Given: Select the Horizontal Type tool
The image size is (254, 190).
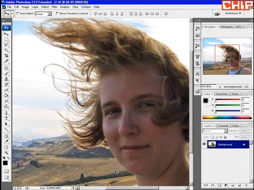Looking at the screenshot, I should point(6,119).
